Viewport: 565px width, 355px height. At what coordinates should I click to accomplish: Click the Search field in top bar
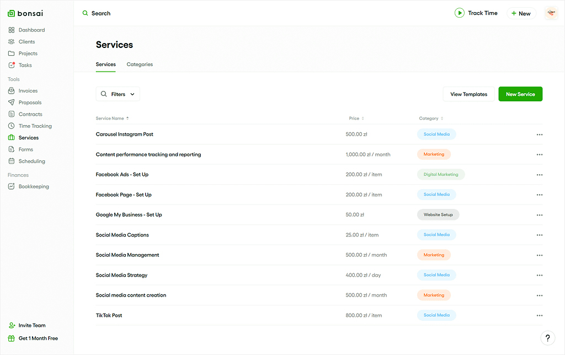coord(101,13)
